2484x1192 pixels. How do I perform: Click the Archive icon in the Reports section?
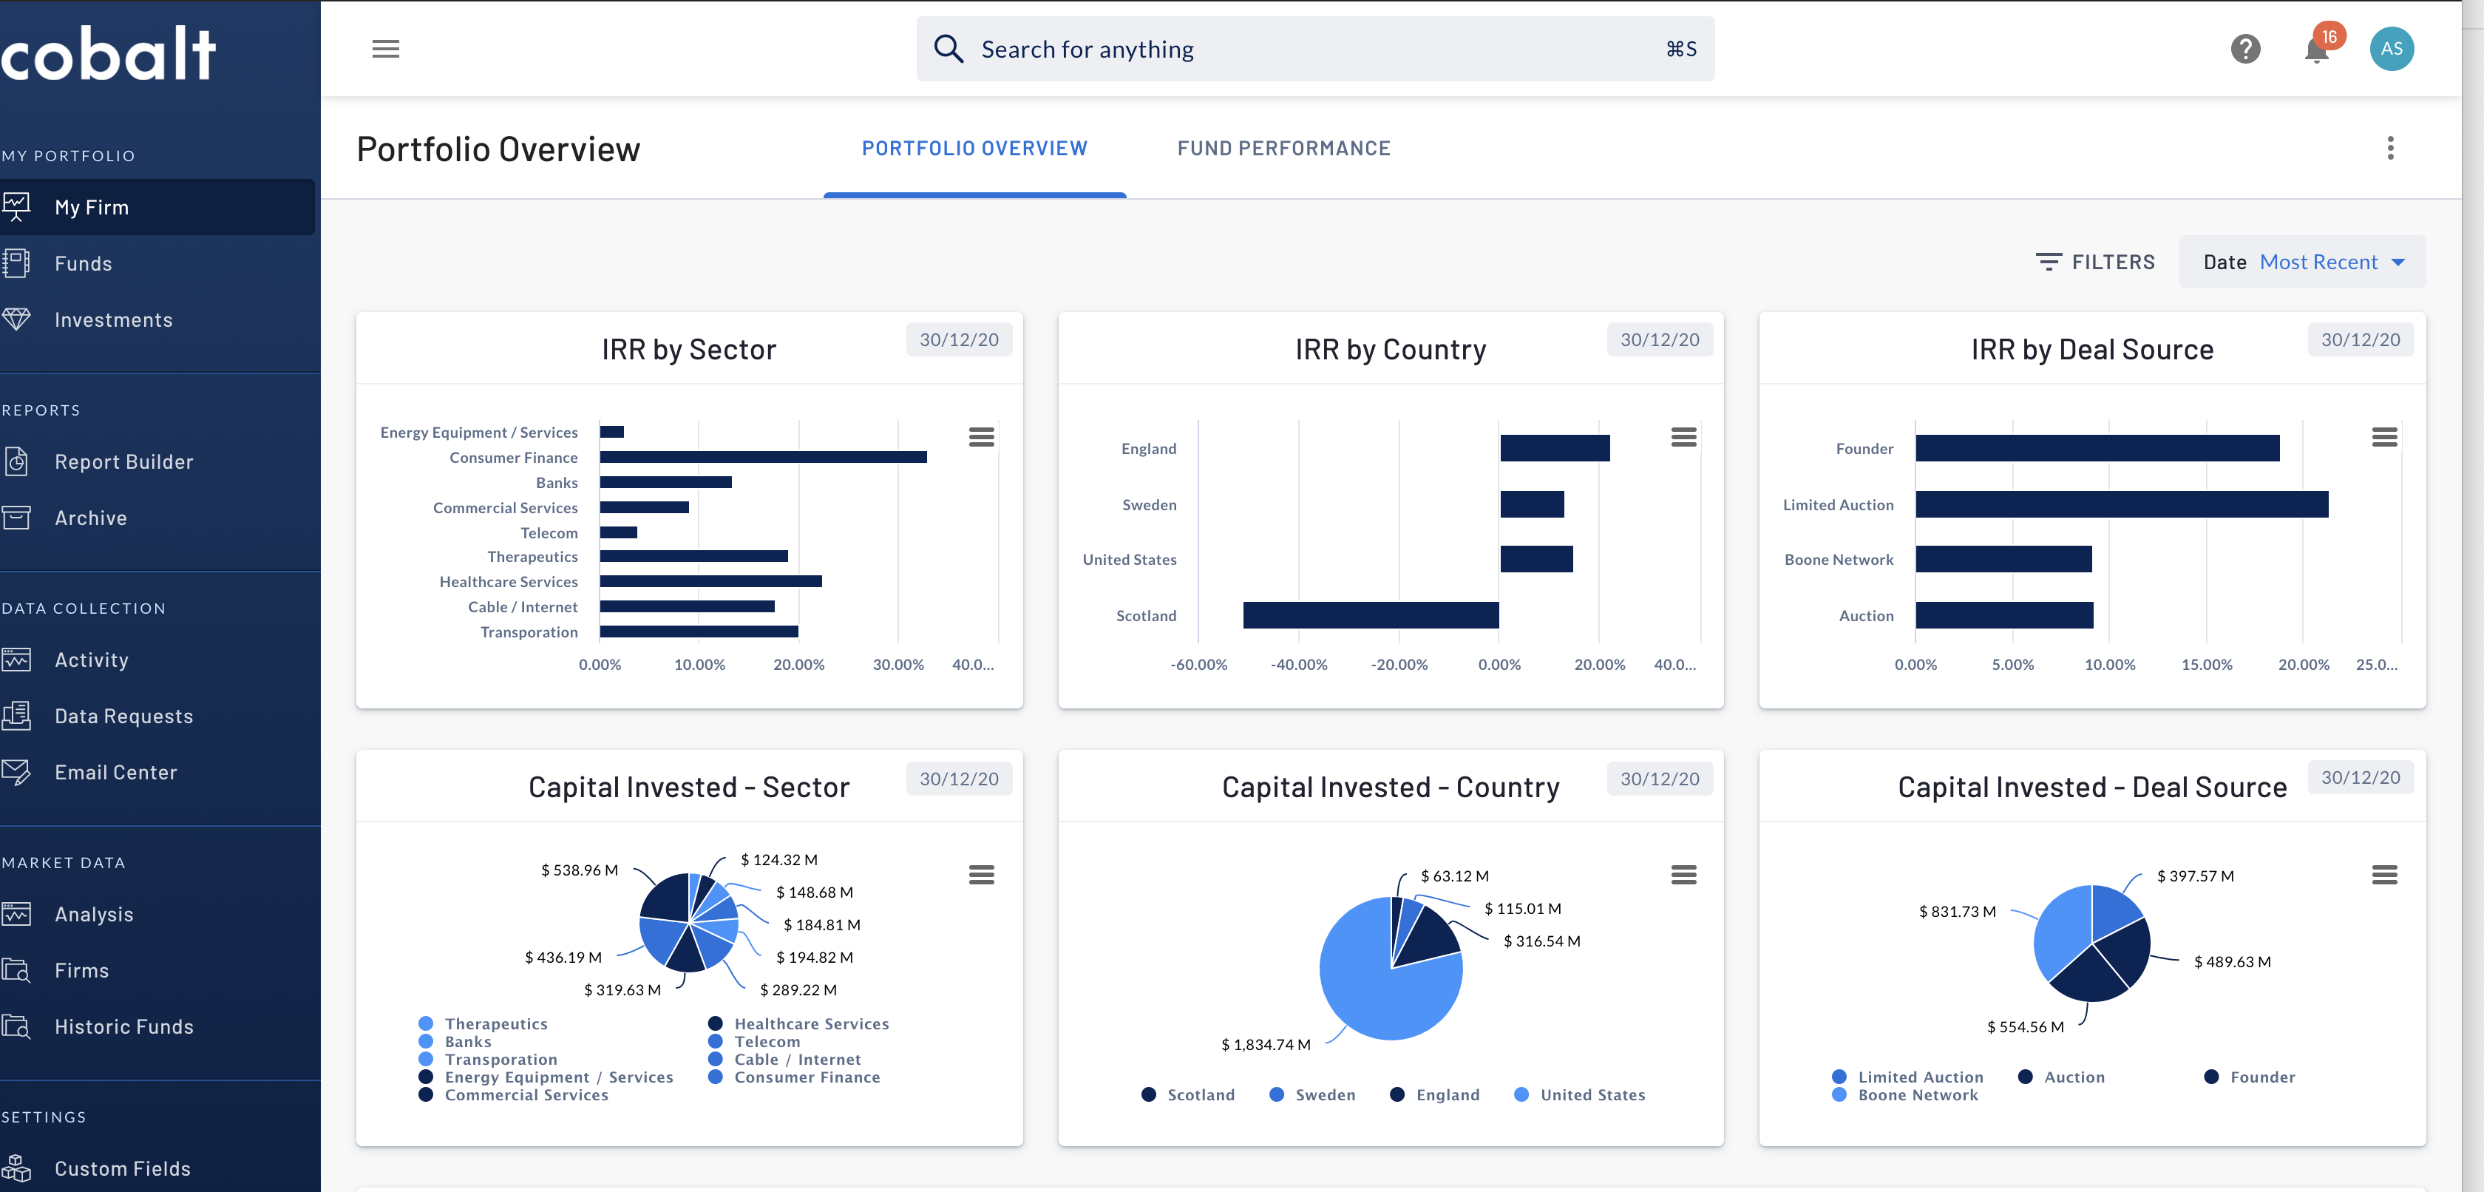tap(18, 517)
